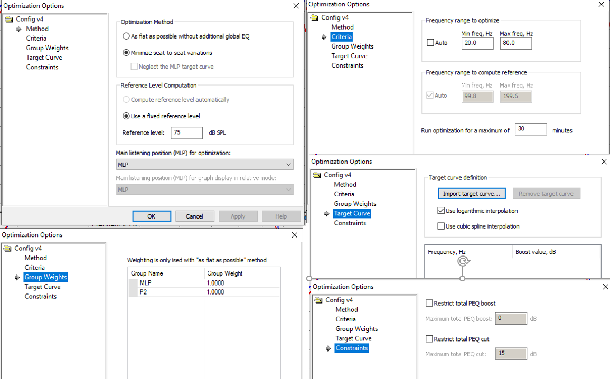Select Method above the highlighted Criteria item
The height and width of the screenshot is (379, 610).
click(x=342, y=27)
